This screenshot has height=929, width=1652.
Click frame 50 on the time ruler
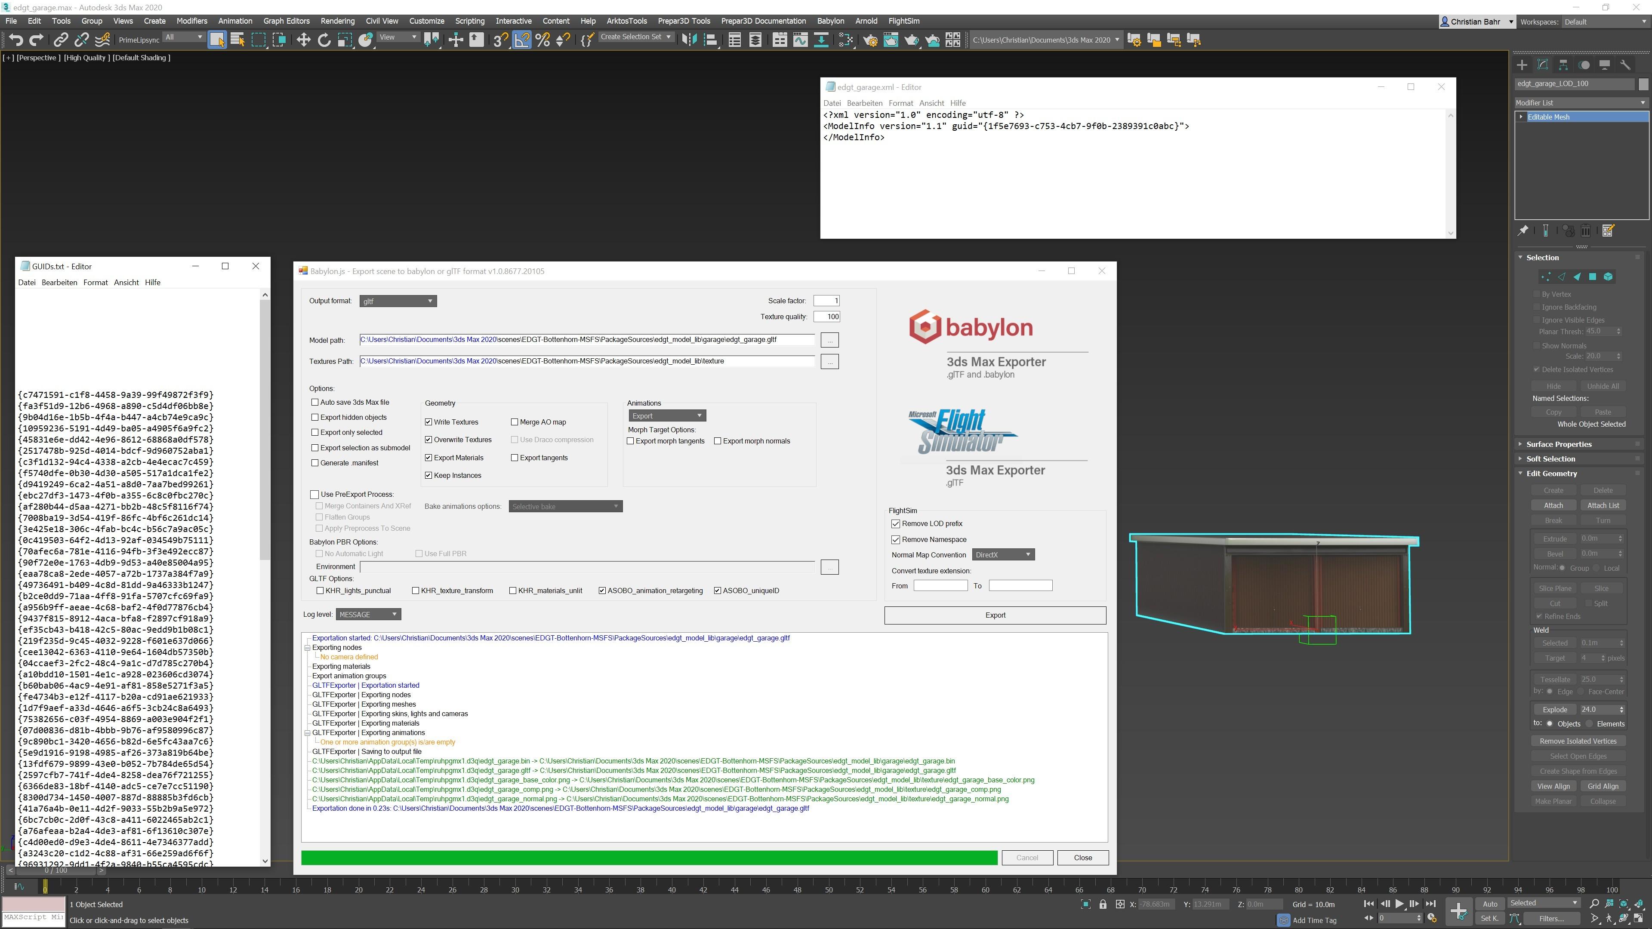[x=829, y=890]
